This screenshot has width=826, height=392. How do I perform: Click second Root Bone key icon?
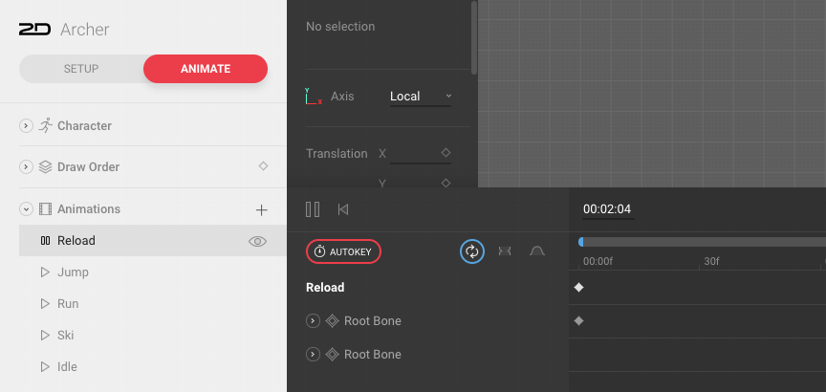[332, 355]
